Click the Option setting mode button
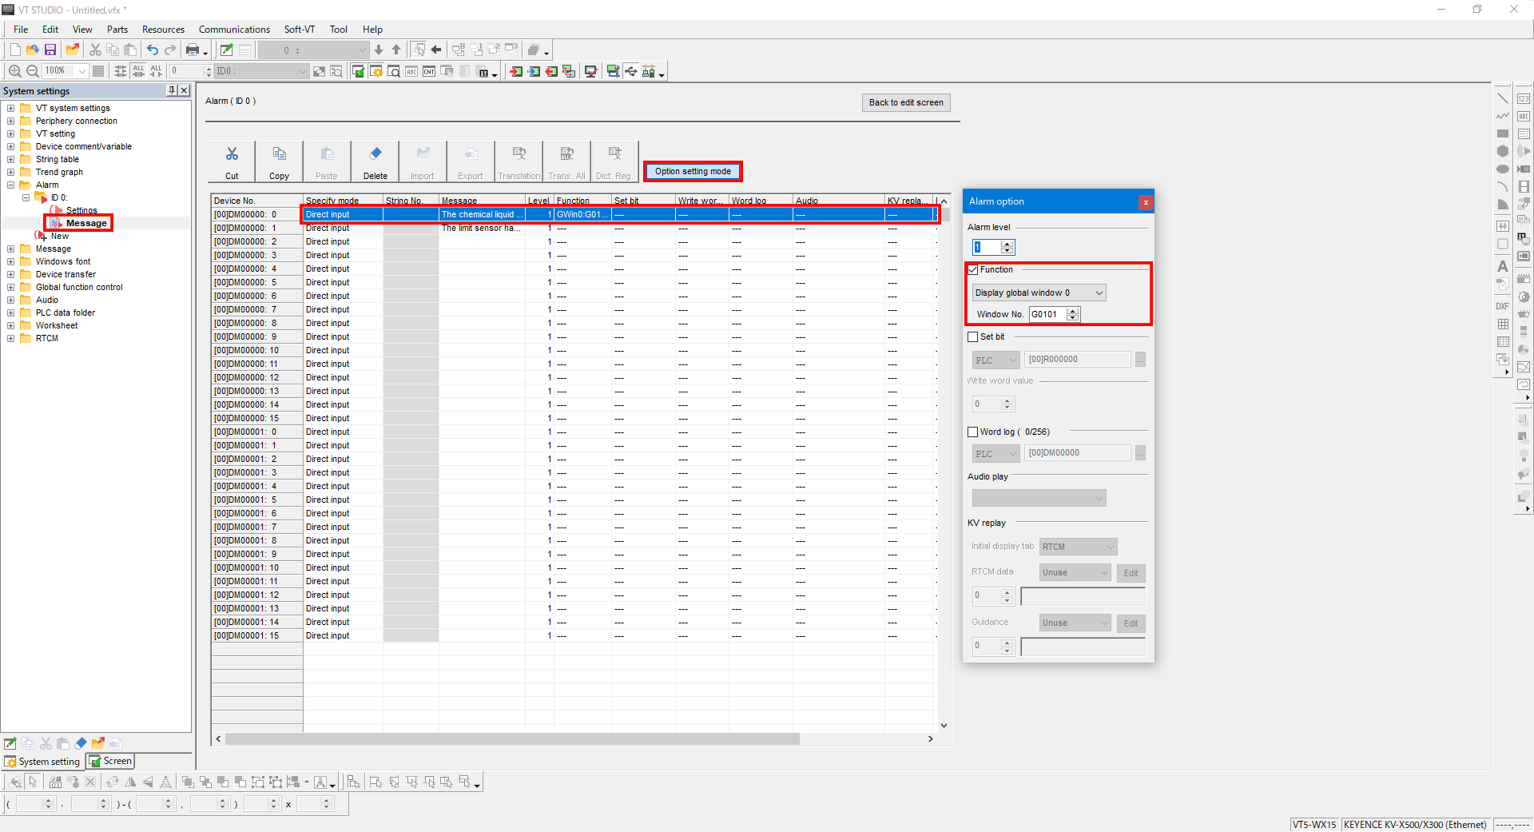 [693, 172]
